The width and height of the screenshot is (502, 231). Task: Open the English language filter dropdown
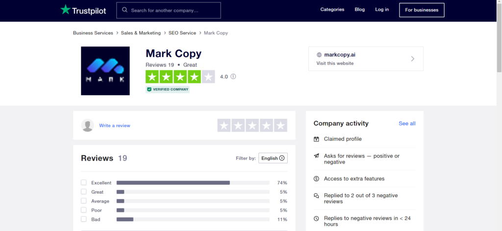[x=273, y=158]
